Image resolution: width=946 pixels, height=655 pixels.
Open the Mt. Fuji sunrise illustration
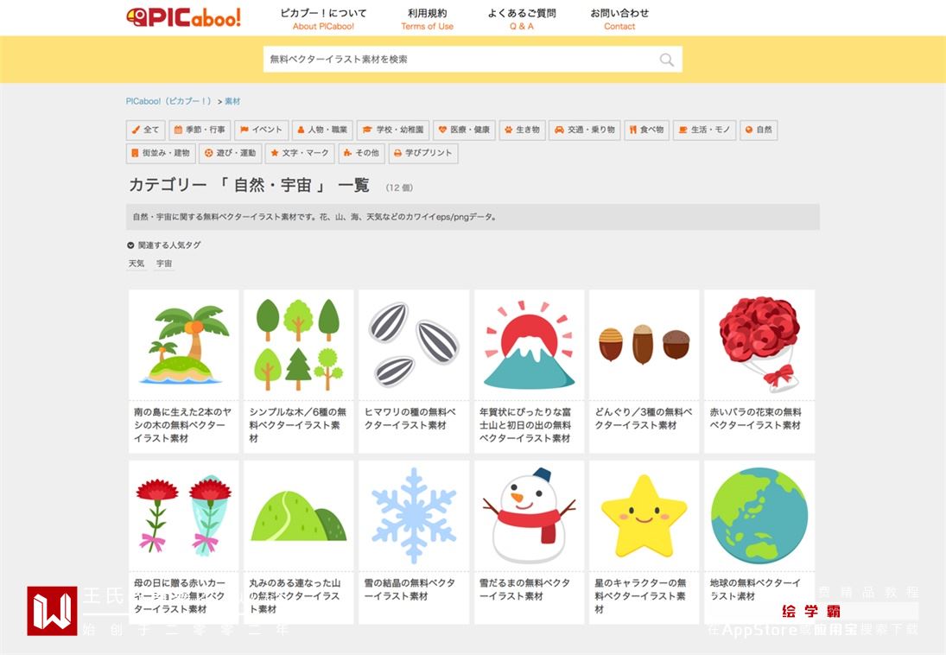click(529, 345)
